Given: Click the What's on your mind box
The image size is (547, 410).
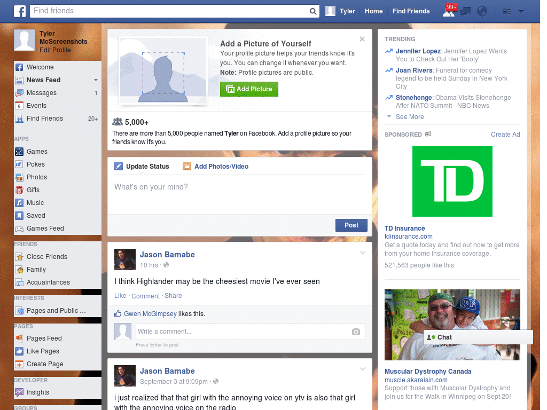Looking at the screenshot, I should tap(240, 195).
